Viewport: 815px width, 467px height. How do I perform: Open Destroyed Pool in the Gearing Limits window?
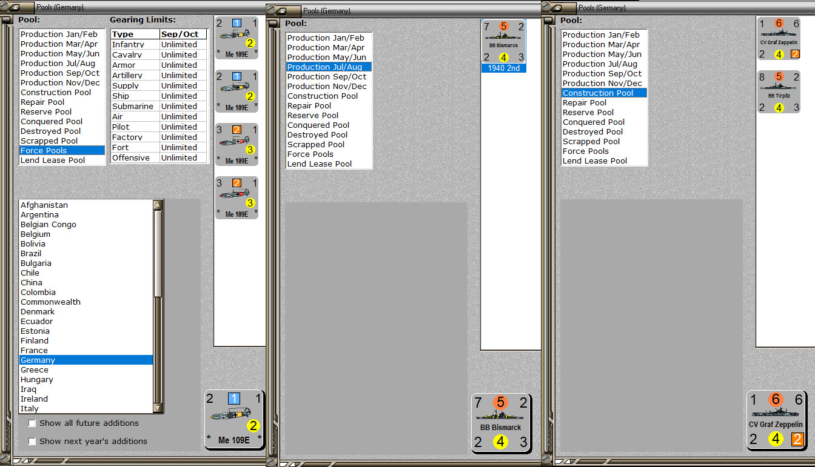(x=62, y=131)
